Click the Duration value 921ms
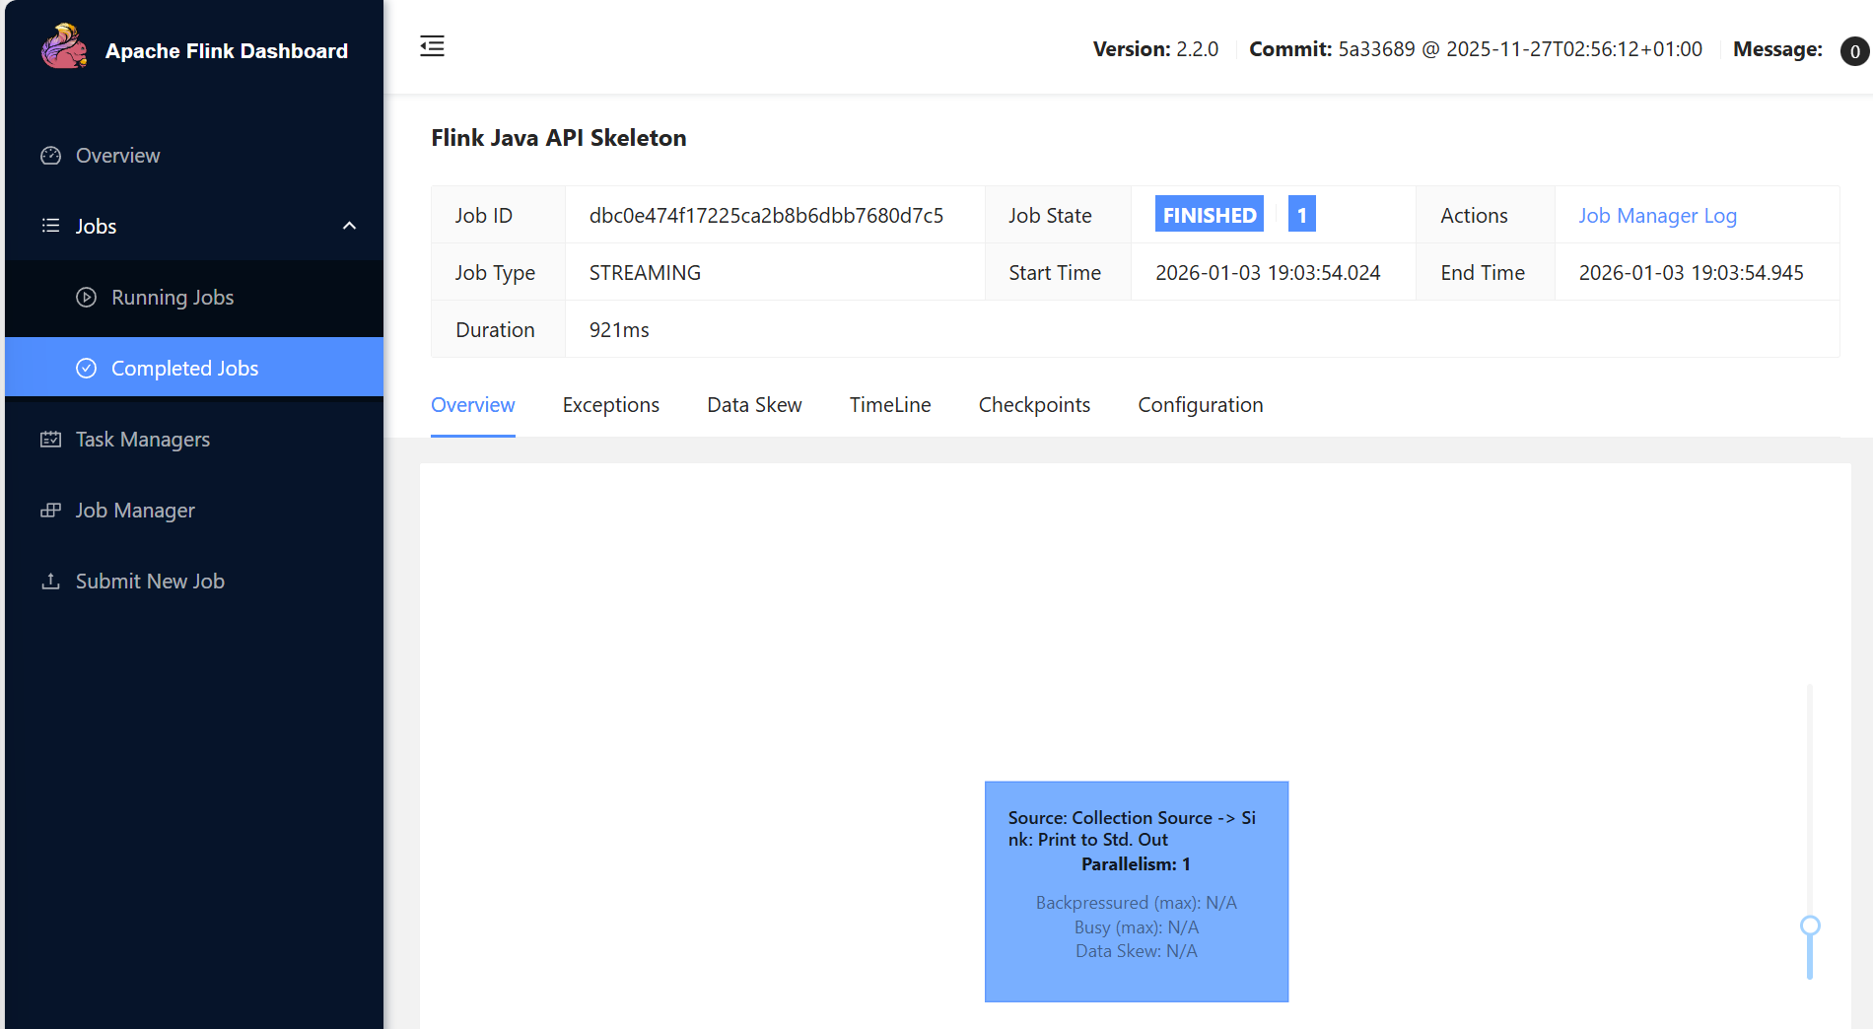The width and height of the screenshot is (1873, 1029). (619, 330)
